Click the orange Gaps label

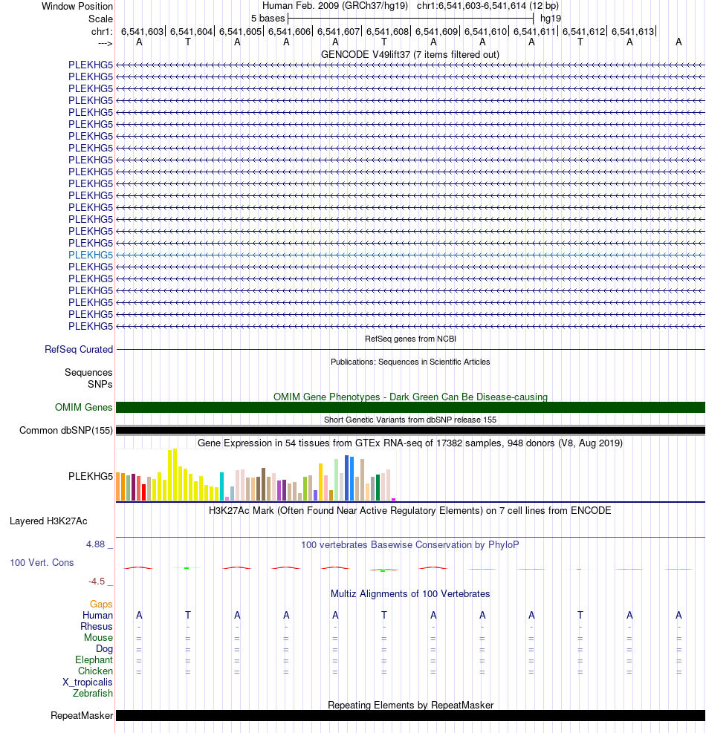point(101,605)
